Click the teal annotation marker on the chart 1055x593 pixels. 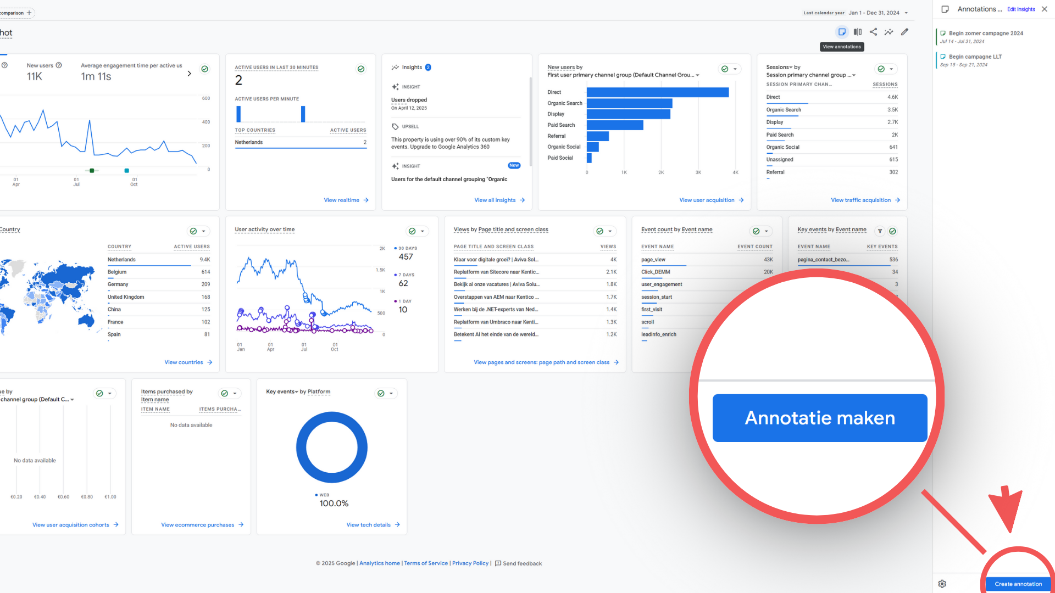pos(126,171)
